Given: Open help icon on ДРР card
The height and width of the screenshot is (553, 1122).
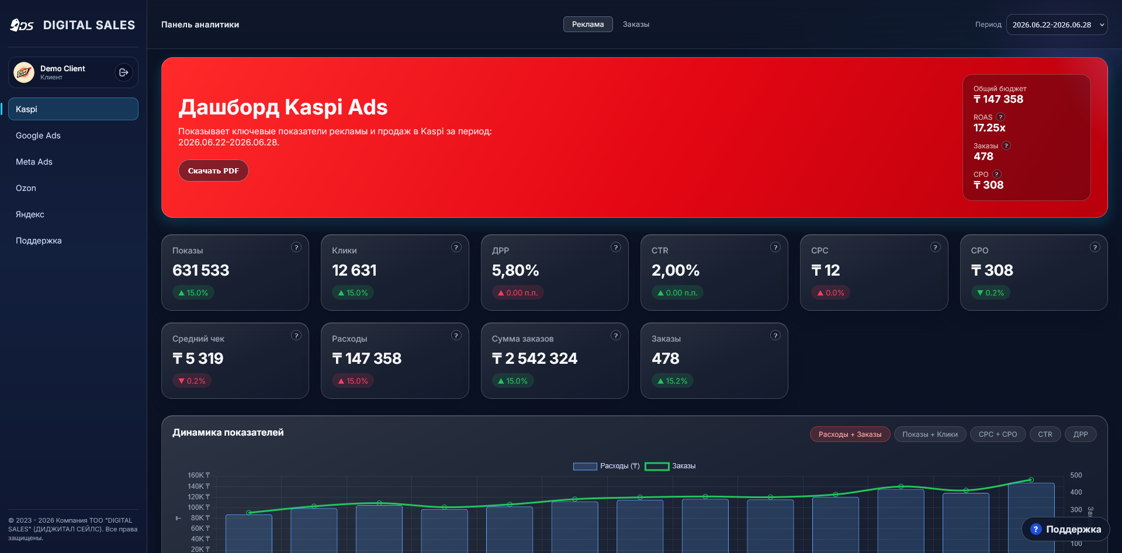Looking at the screenshot, I should tap(616, 247).
